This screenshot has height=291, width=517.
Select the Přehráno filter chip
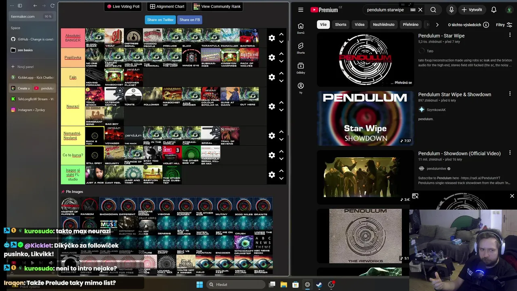410,25
